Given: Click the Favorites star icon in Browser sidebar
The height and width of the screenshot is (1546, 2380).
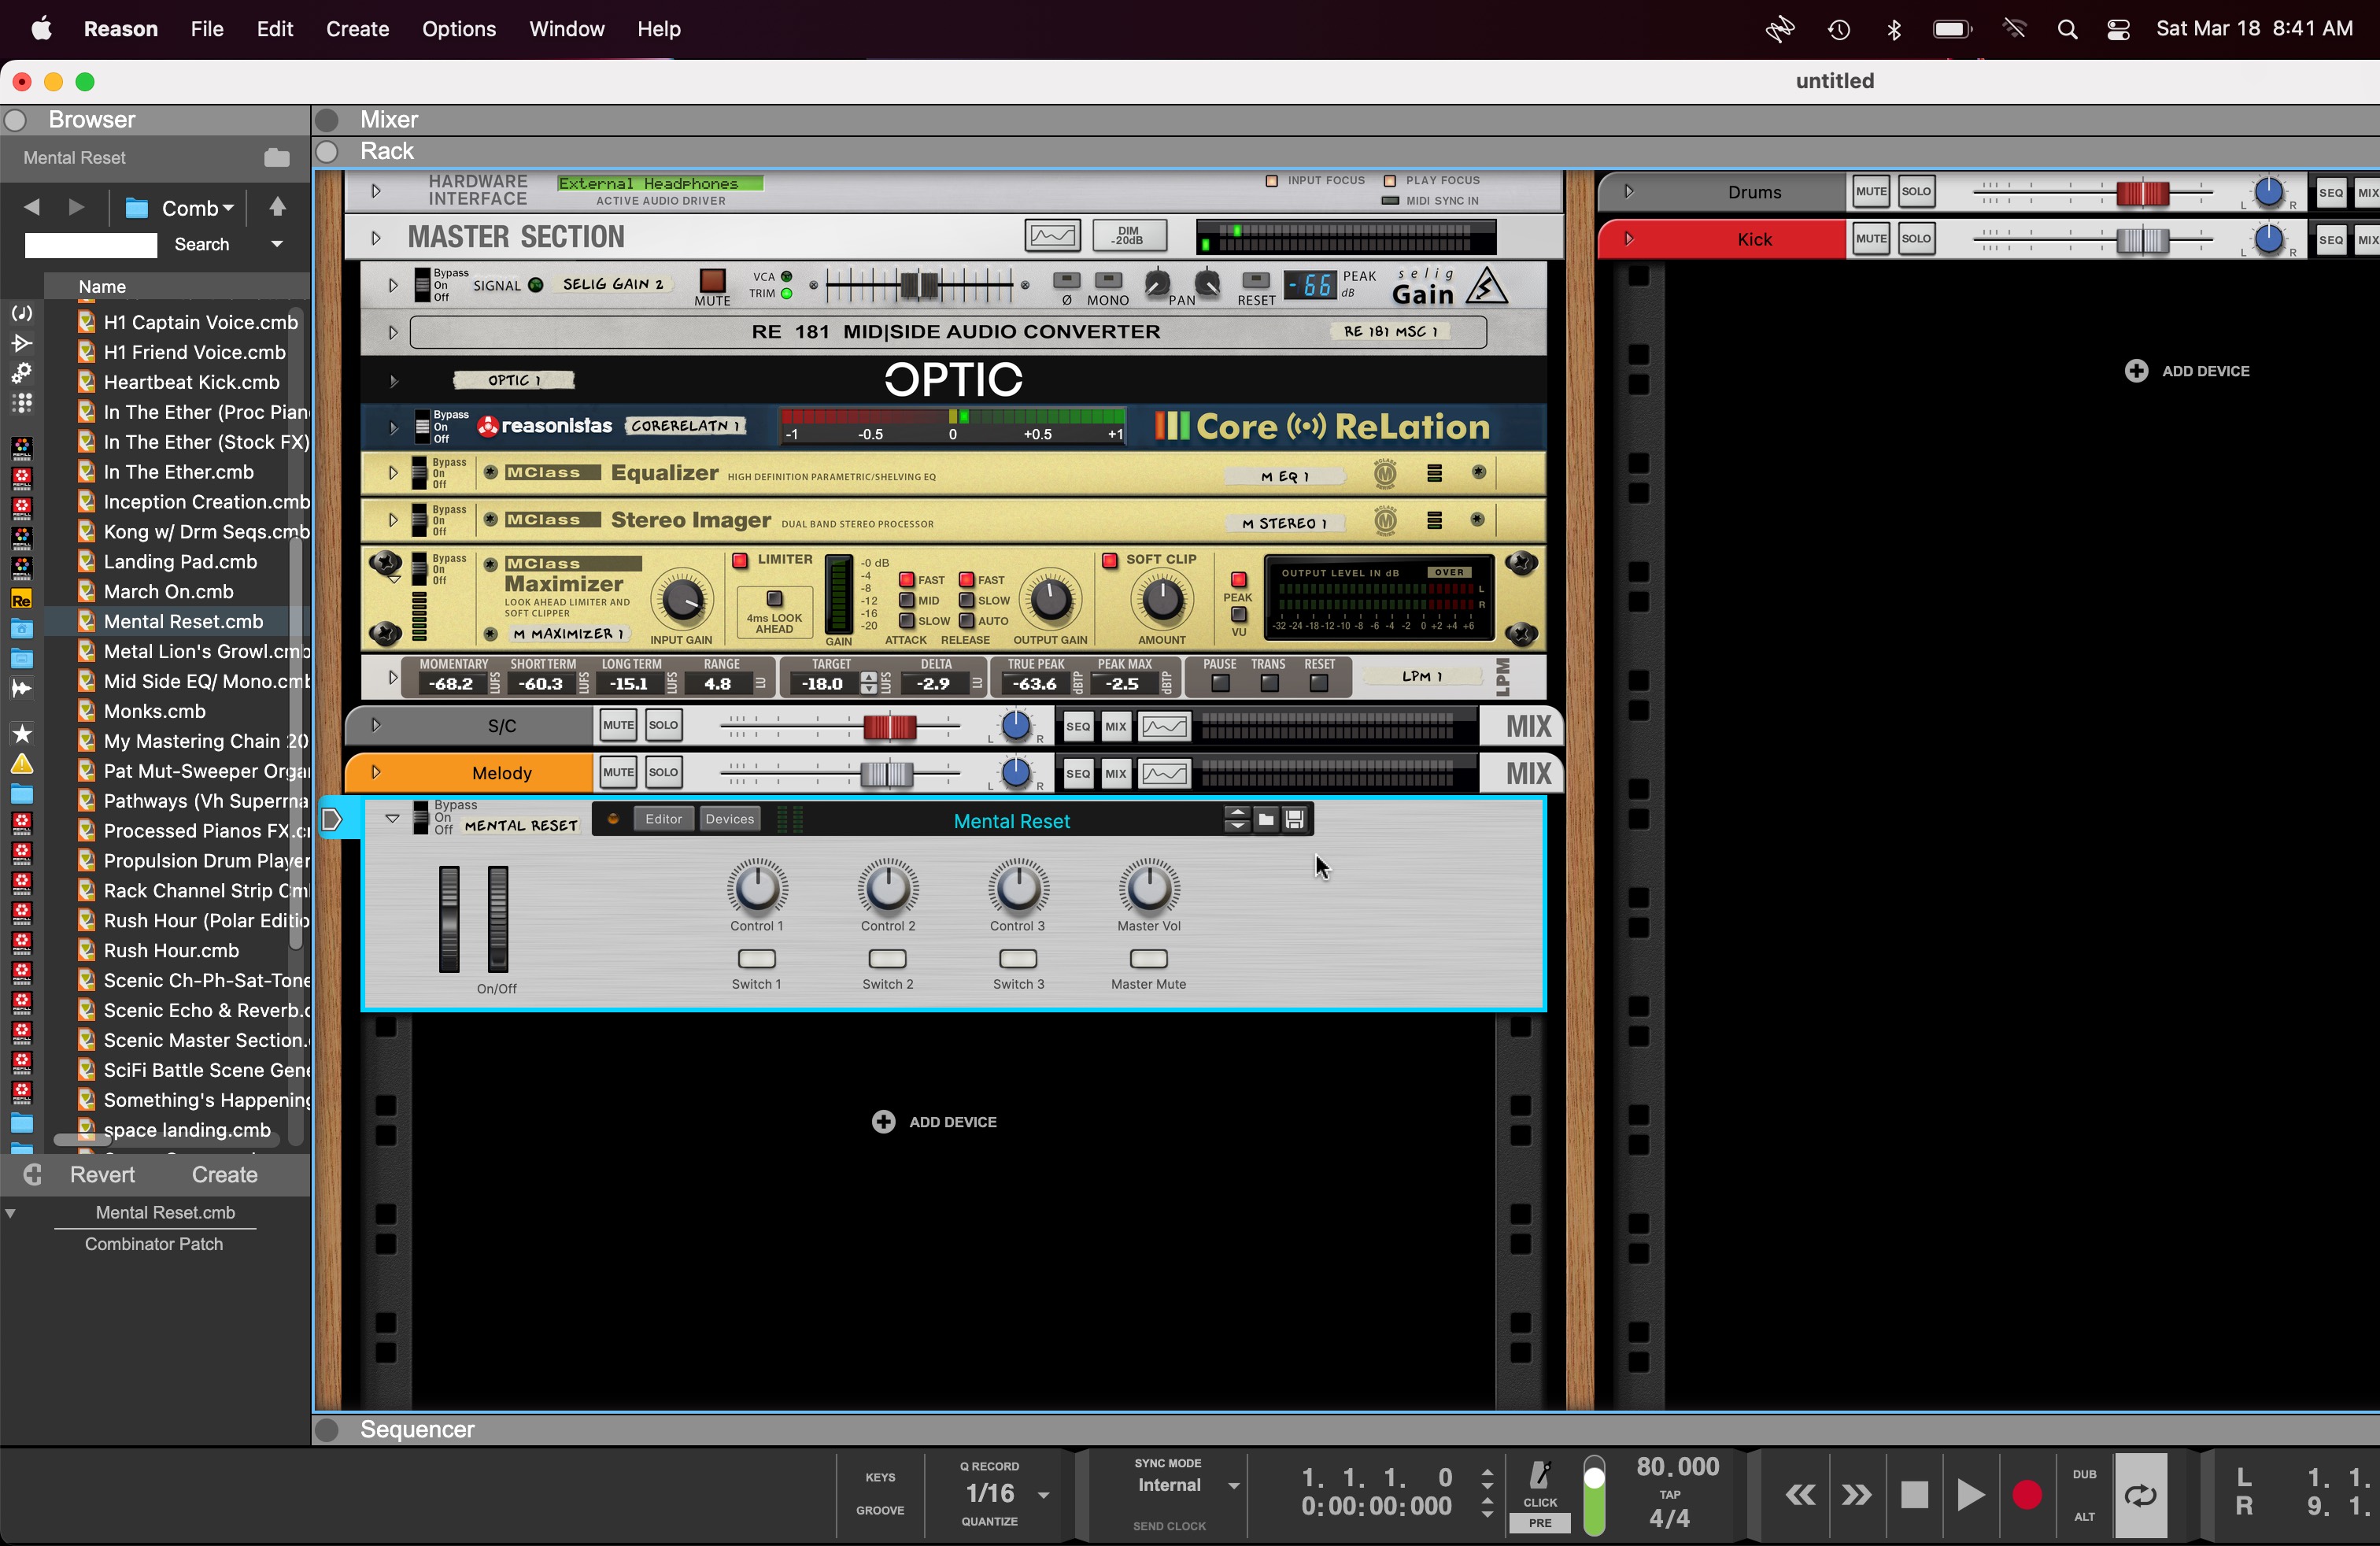Looking at the screenshot, I should pos(21,734).
